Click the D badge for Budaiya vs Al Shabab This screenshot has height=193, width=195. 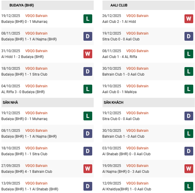click(88, 186)
